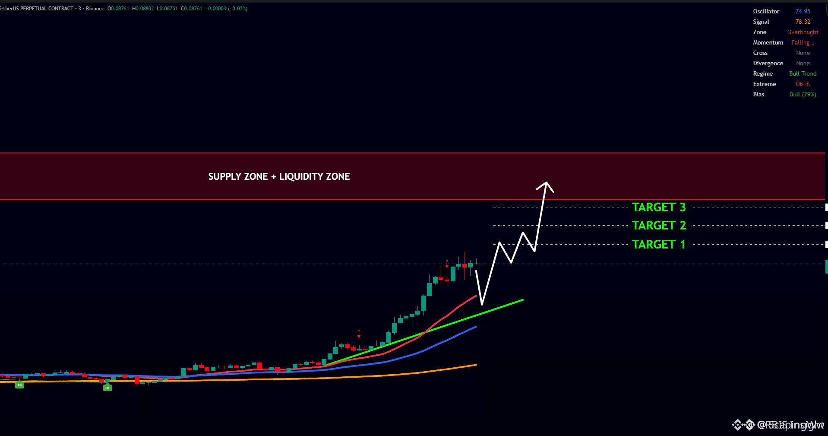
Task: Click the Bias row label
Action: point(758,95)
